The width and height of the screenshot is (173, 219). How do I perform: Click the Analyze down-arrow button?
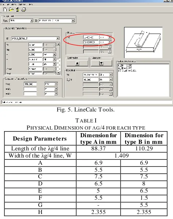pos(101,64)
